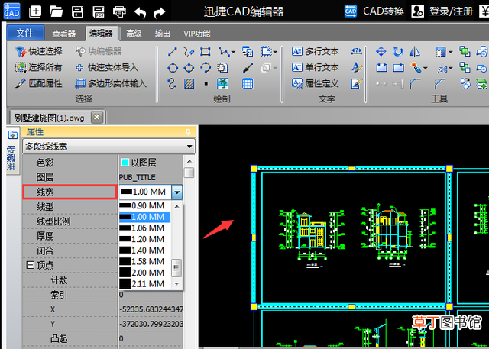Collapse the 线宽 dropdown arrow button
489x349 pixels.
pos(176,192)
